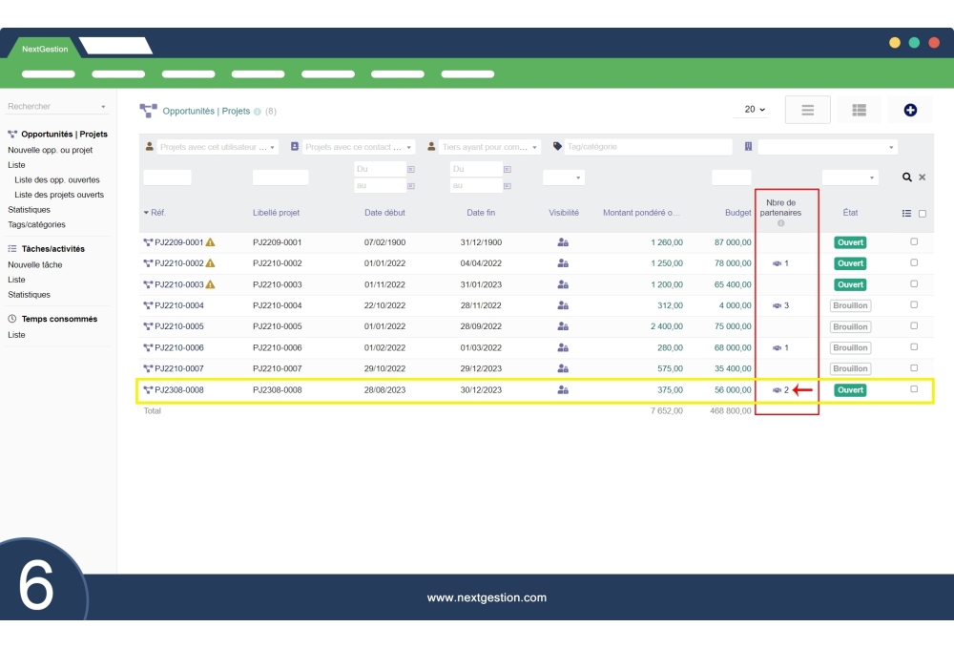Open the État filter dropdown
Screen dimensions: 954x648
[x=850, y=178]
